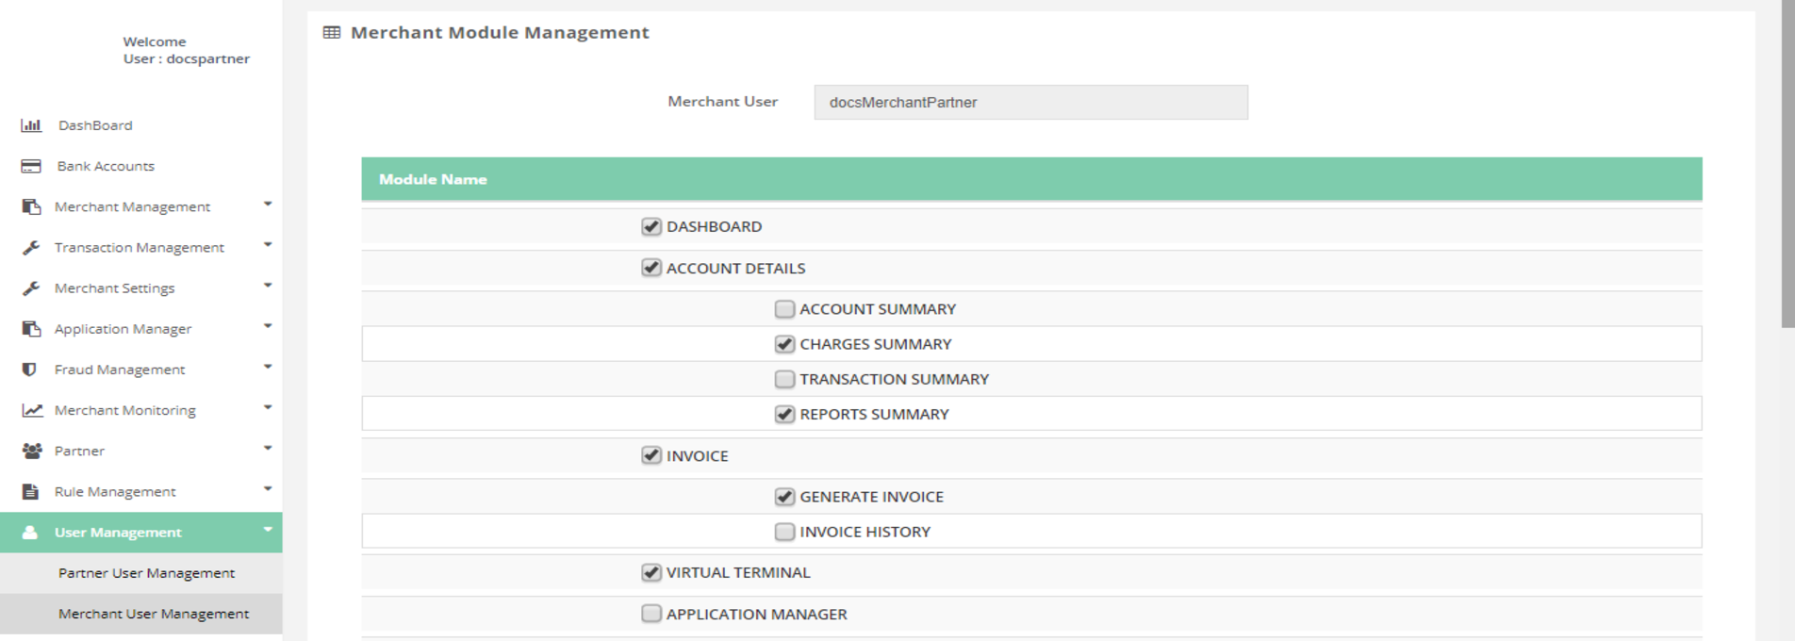Click the DashBoard bar chart icon

[31, 125]
